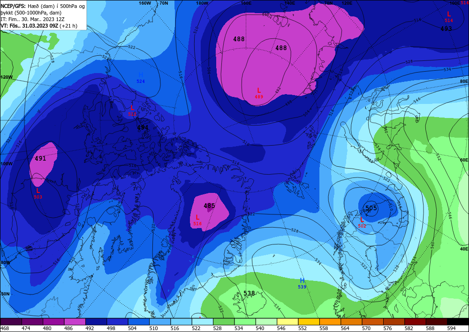This screenshot has height=332, width=469.
Task: Pick the green legend swatch between 522 and 528
Action: pyautogui.click(x=224, y=322)
